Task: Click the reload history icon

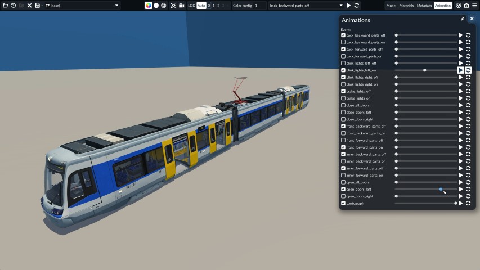Action: pos(14,6)
